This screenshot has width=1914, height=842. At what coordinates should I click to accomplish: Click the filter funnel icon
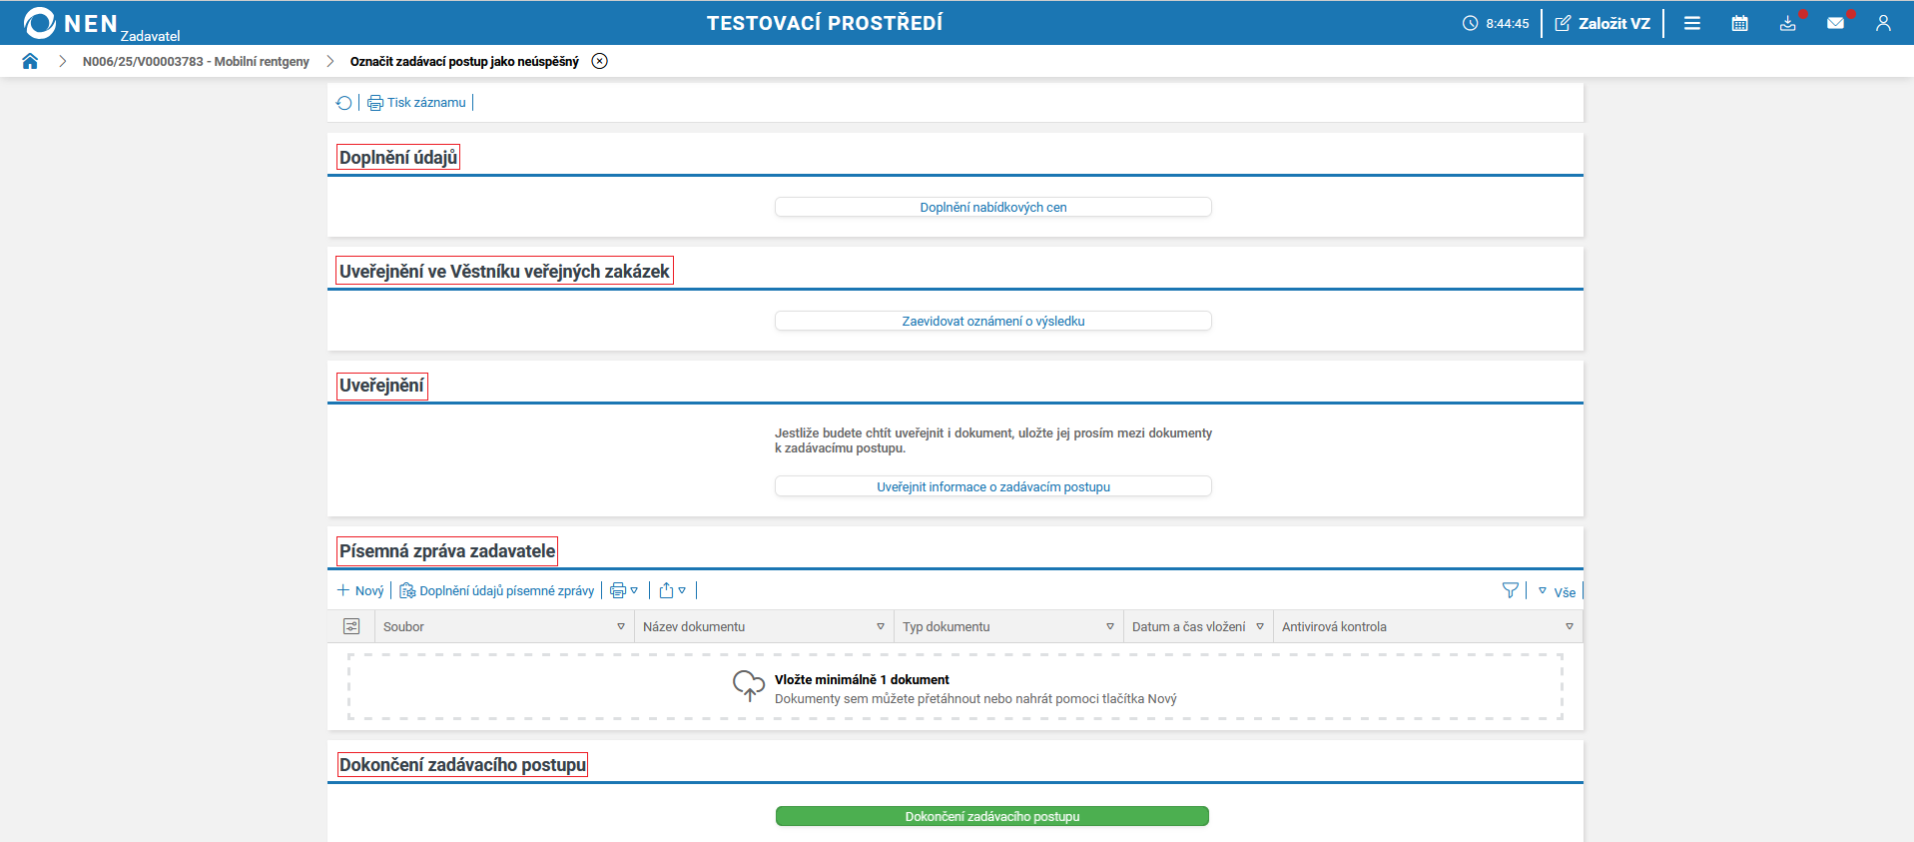coord(1511,590)
